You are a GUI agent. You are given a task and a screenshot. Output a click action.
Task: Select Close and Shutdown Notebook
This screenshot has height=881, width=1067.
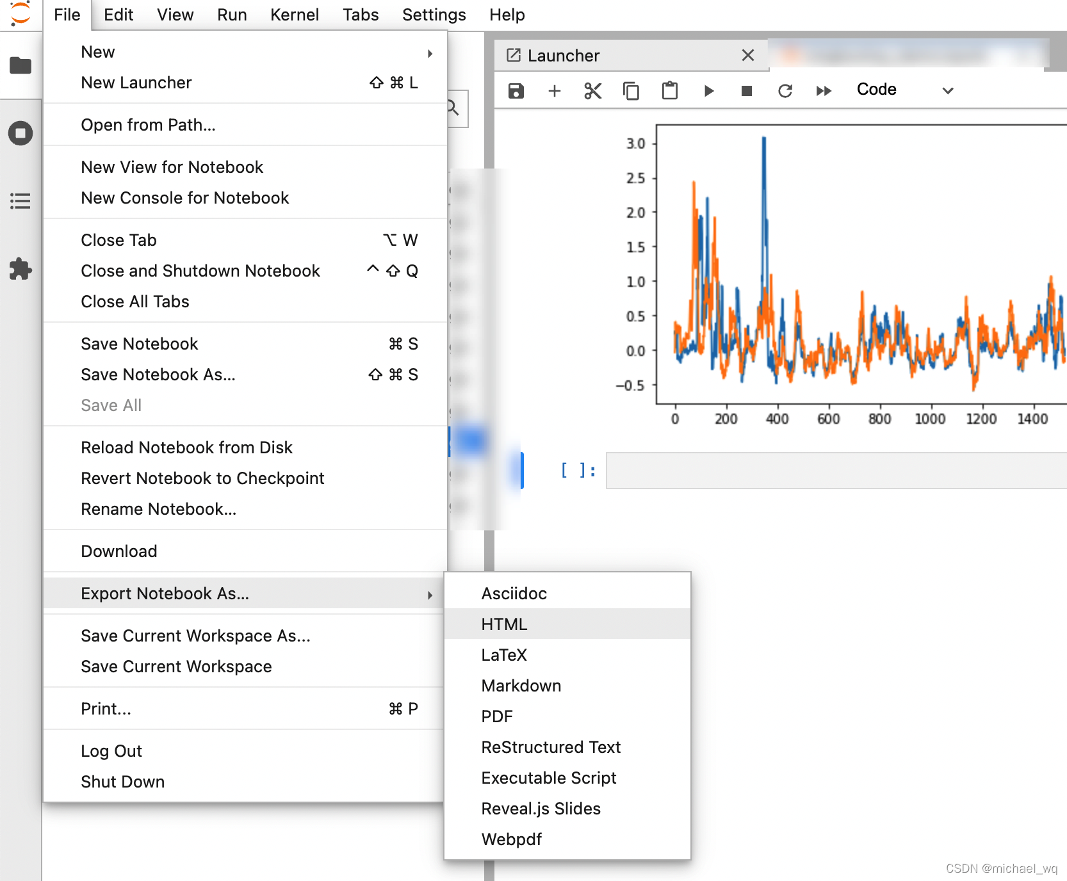pos(245,271)
